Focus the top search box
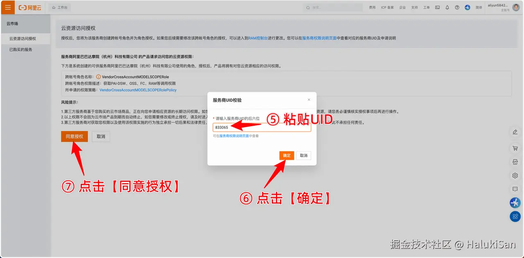Image resolution: width=524 pixels, height=258 pixels. coord(333,7)
